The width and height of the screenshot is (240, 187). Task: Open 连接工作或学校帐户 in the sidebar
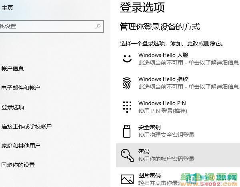[x=26, y=126]
